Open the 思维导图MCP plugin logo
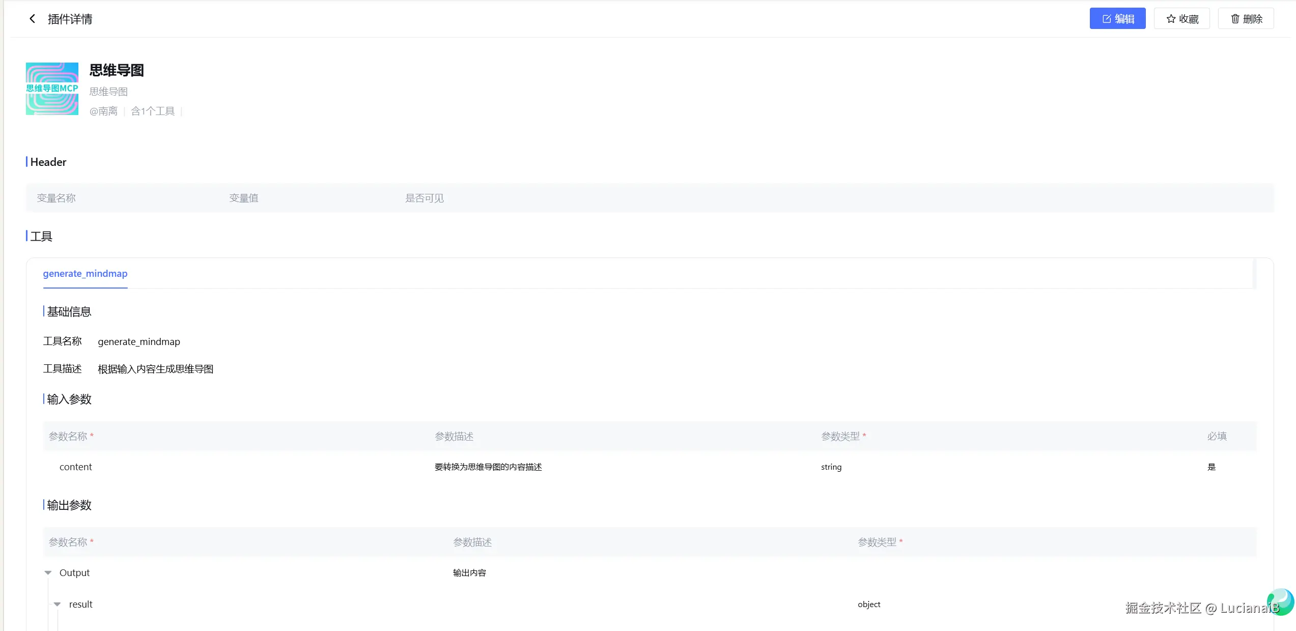This screenshot has height=631, width=1296. pos(52,89)
